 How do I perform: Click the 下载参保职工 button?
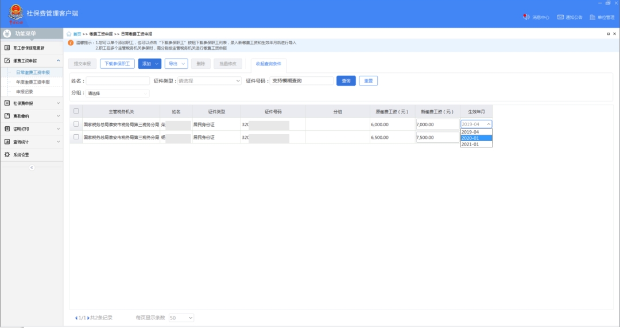[x=117, y=64]
